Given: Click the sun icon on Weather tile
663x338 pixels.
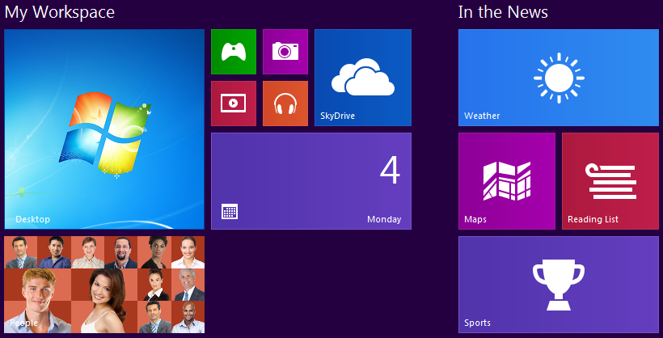Looking at the screenshot, I should [558, 78].
